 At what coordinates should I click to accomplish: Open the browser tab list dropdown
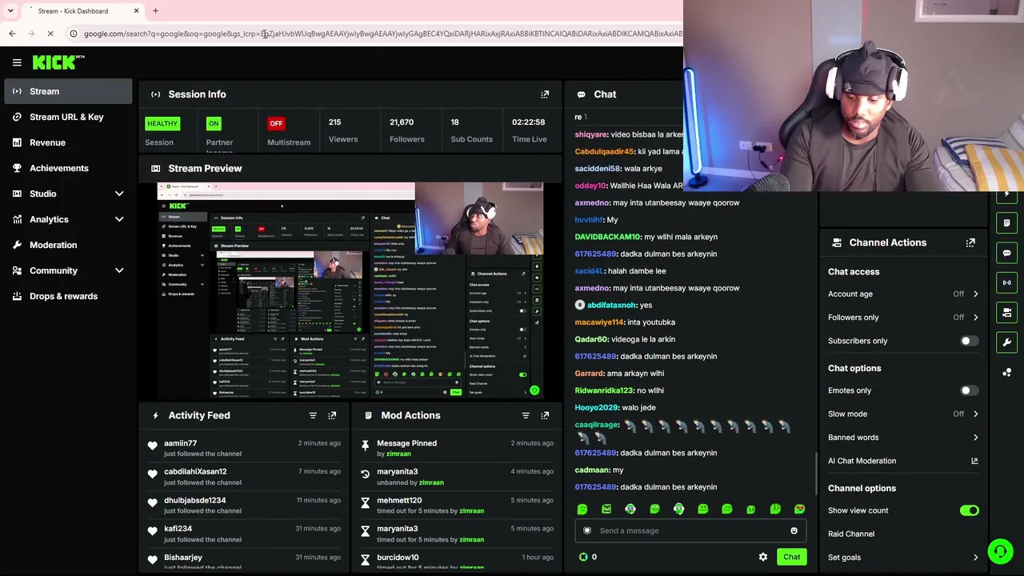pyautogui.click(x=10, y=10)
